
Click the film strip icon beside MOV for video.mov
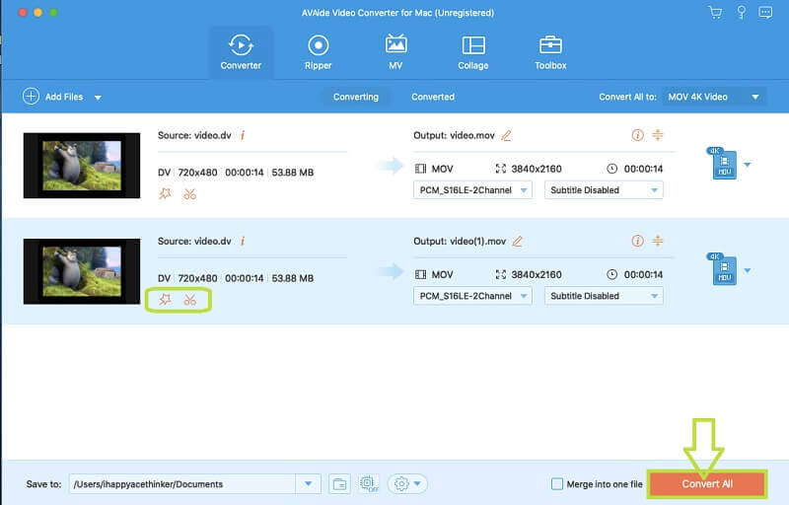(x=420, y=169)
